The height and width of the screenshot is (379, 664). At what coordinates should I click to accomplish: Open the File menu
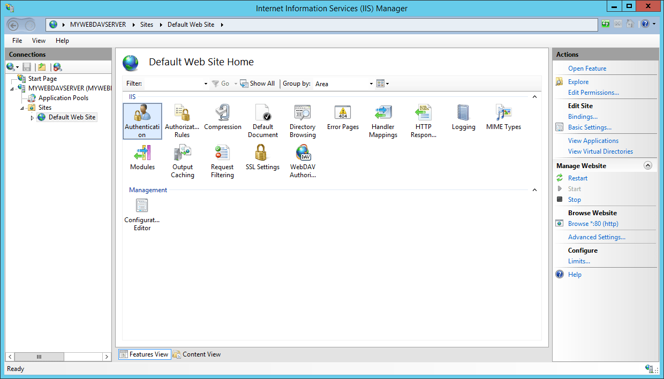pyautogui.click(x=17, y=41)
